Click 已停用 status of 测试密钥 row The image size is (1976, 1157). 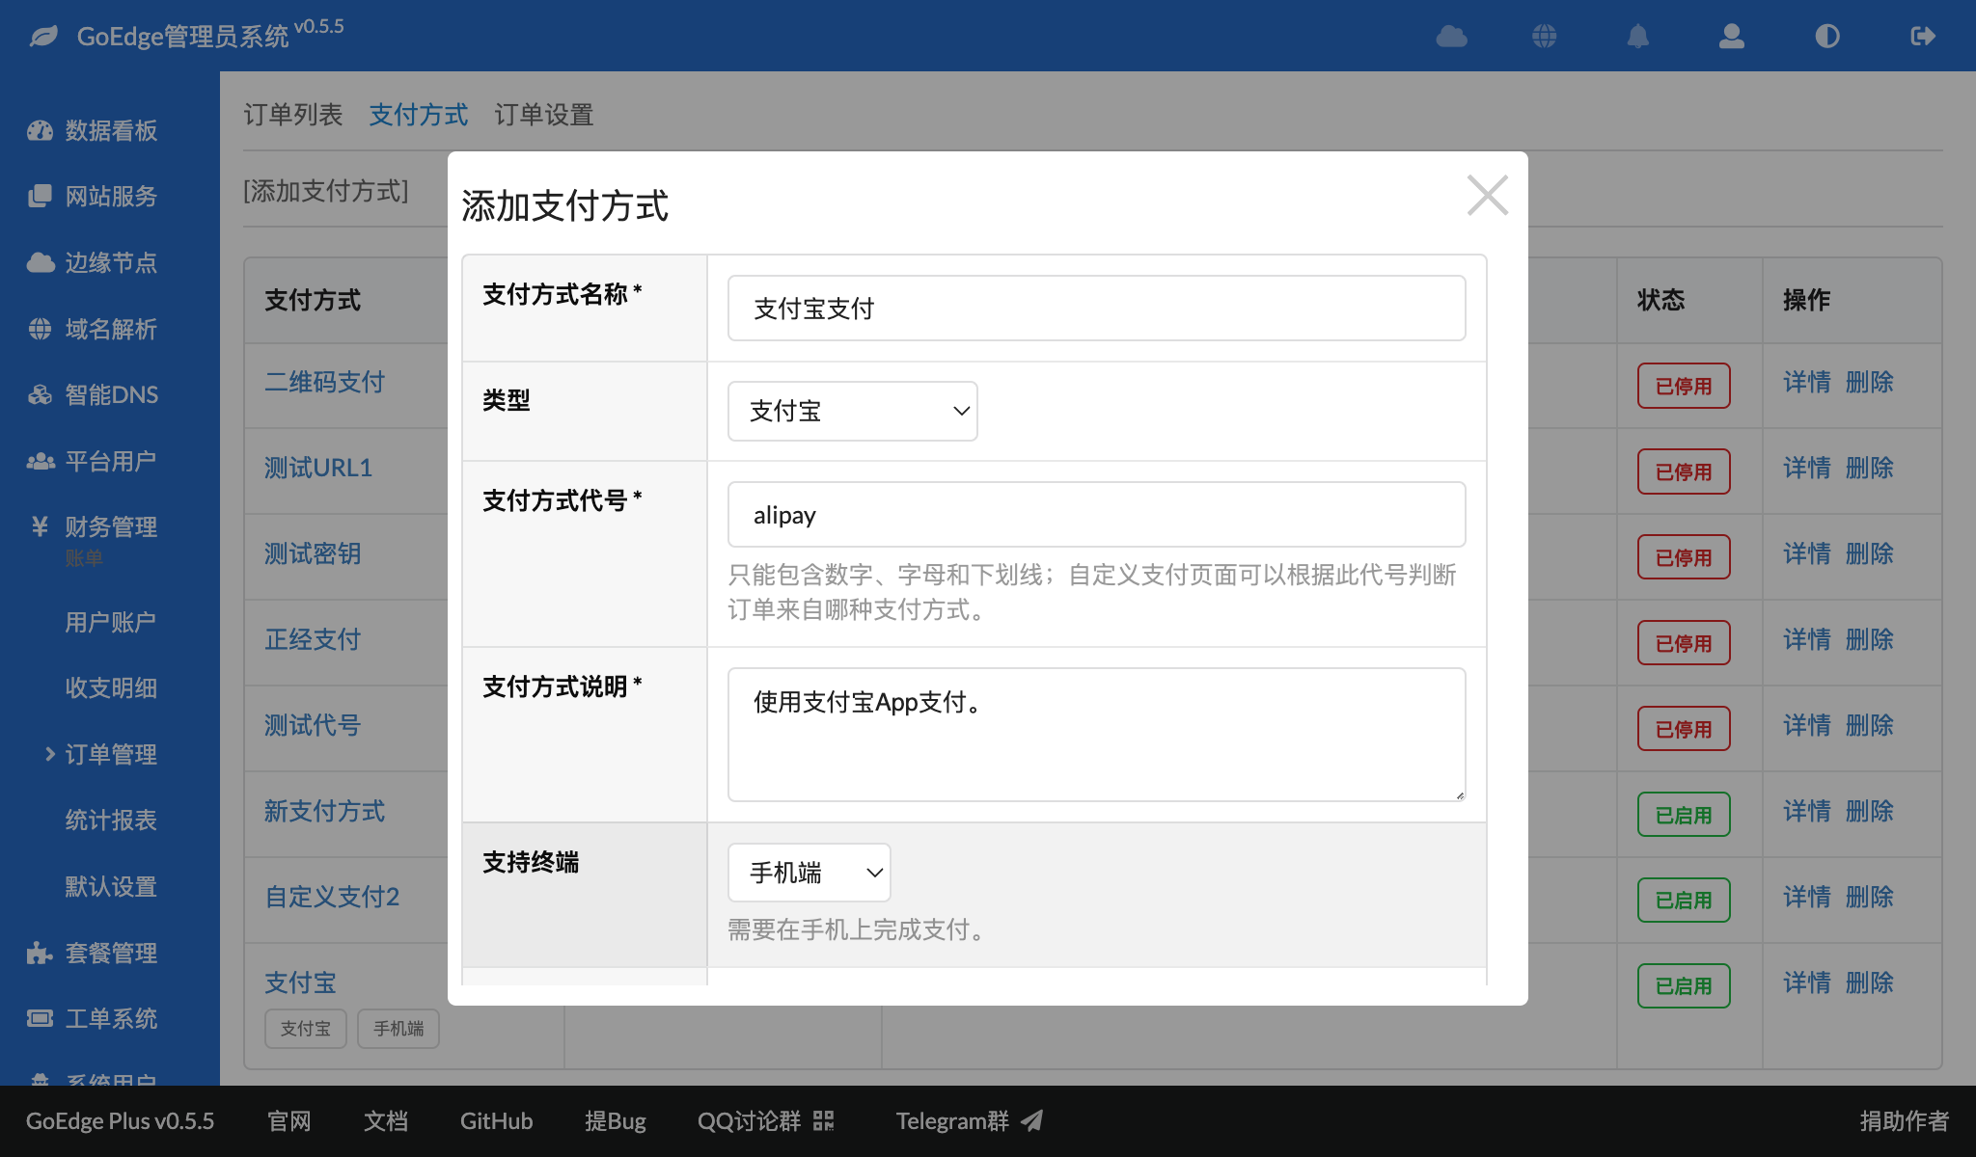tap(1684, 557)
